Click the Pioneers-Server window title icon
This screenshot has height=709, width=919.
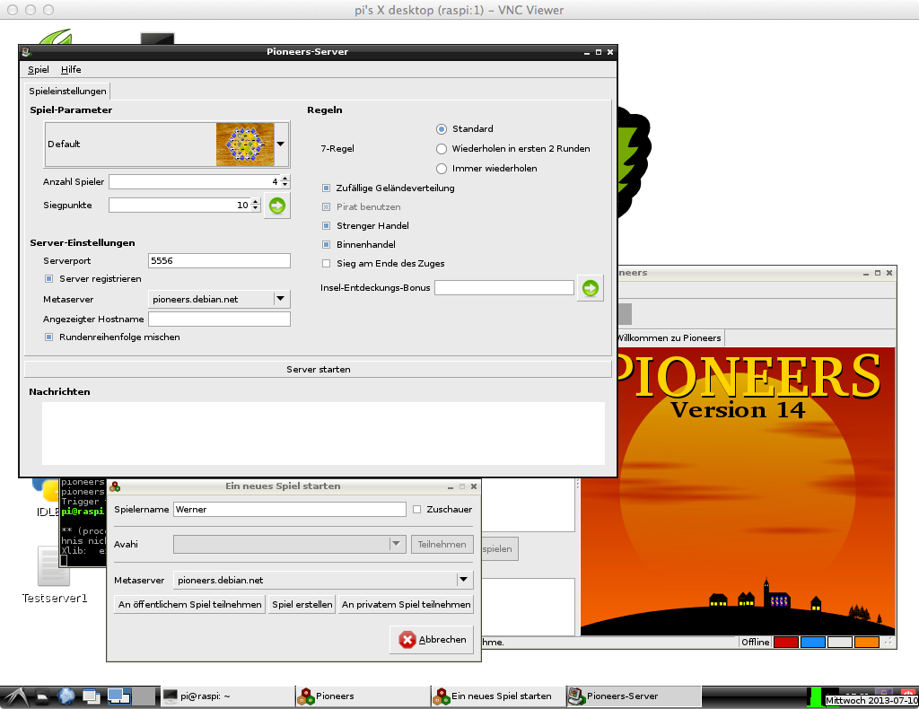[26, 52]
